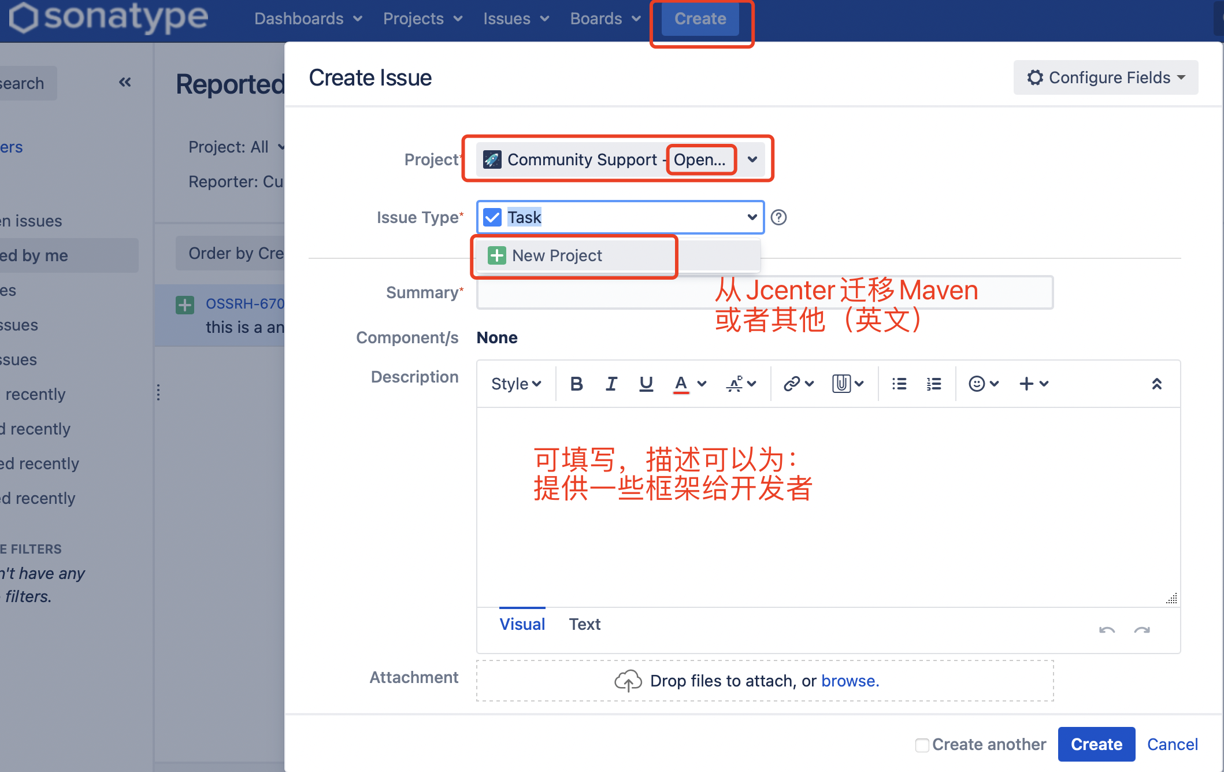Click the green plus icon of OSSRH issue

185,305
